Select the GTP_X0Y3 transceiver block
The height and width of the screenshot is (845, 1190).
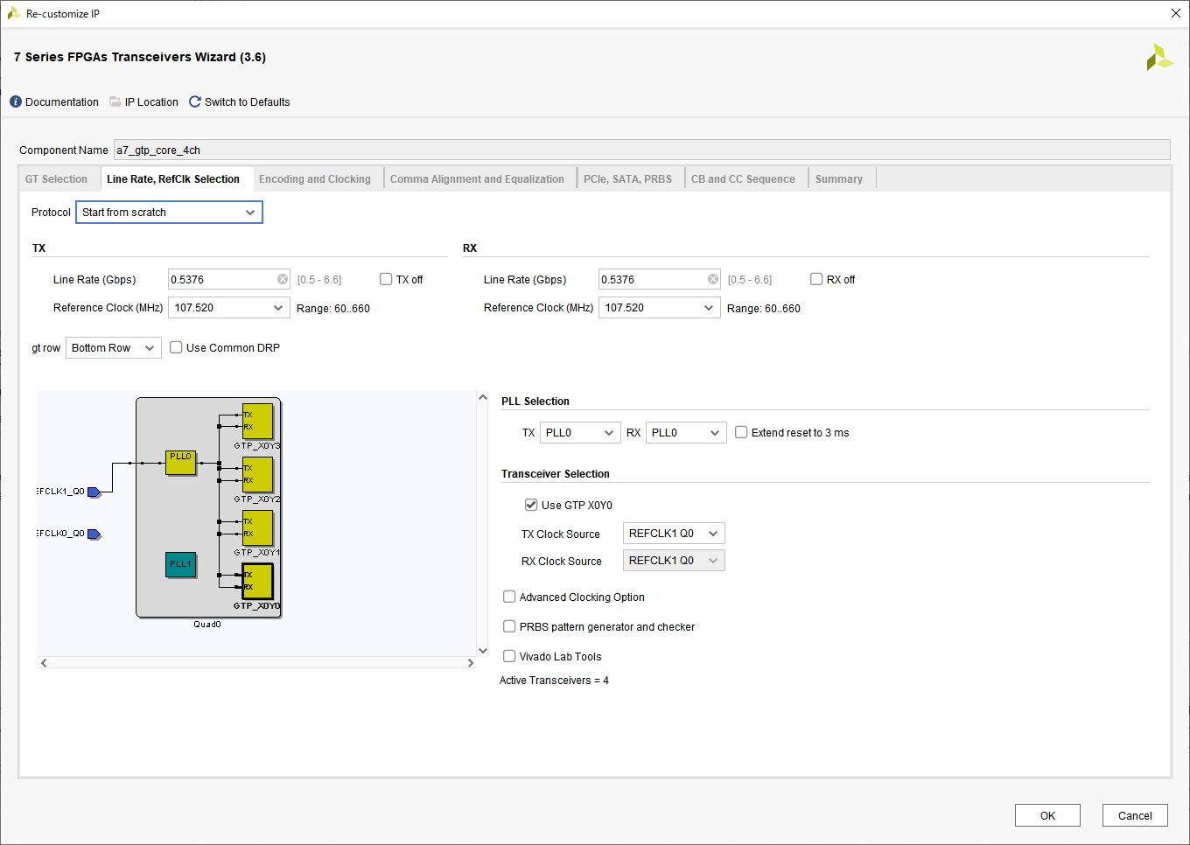(x=257, y=421)
